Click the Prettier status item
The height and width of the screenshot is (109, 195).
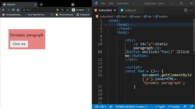[x=174, y=107]
